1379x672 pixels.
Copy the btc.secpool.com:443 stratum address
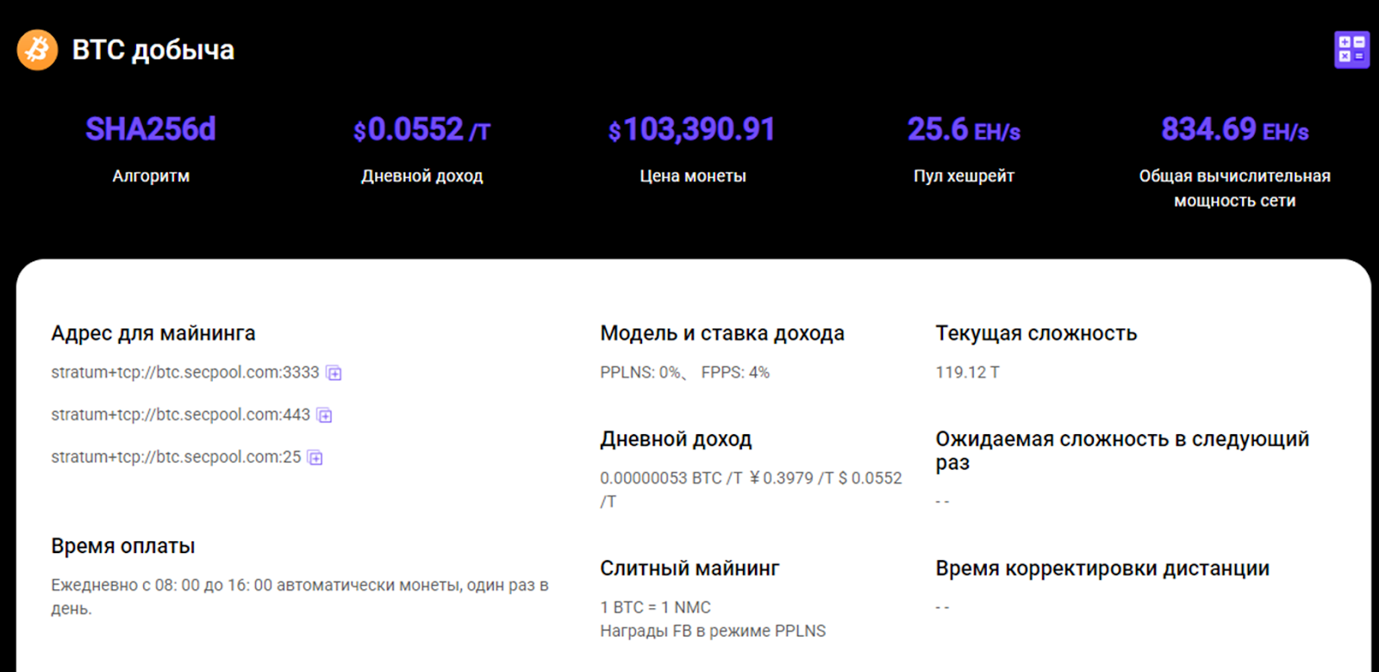coord(324,415)
